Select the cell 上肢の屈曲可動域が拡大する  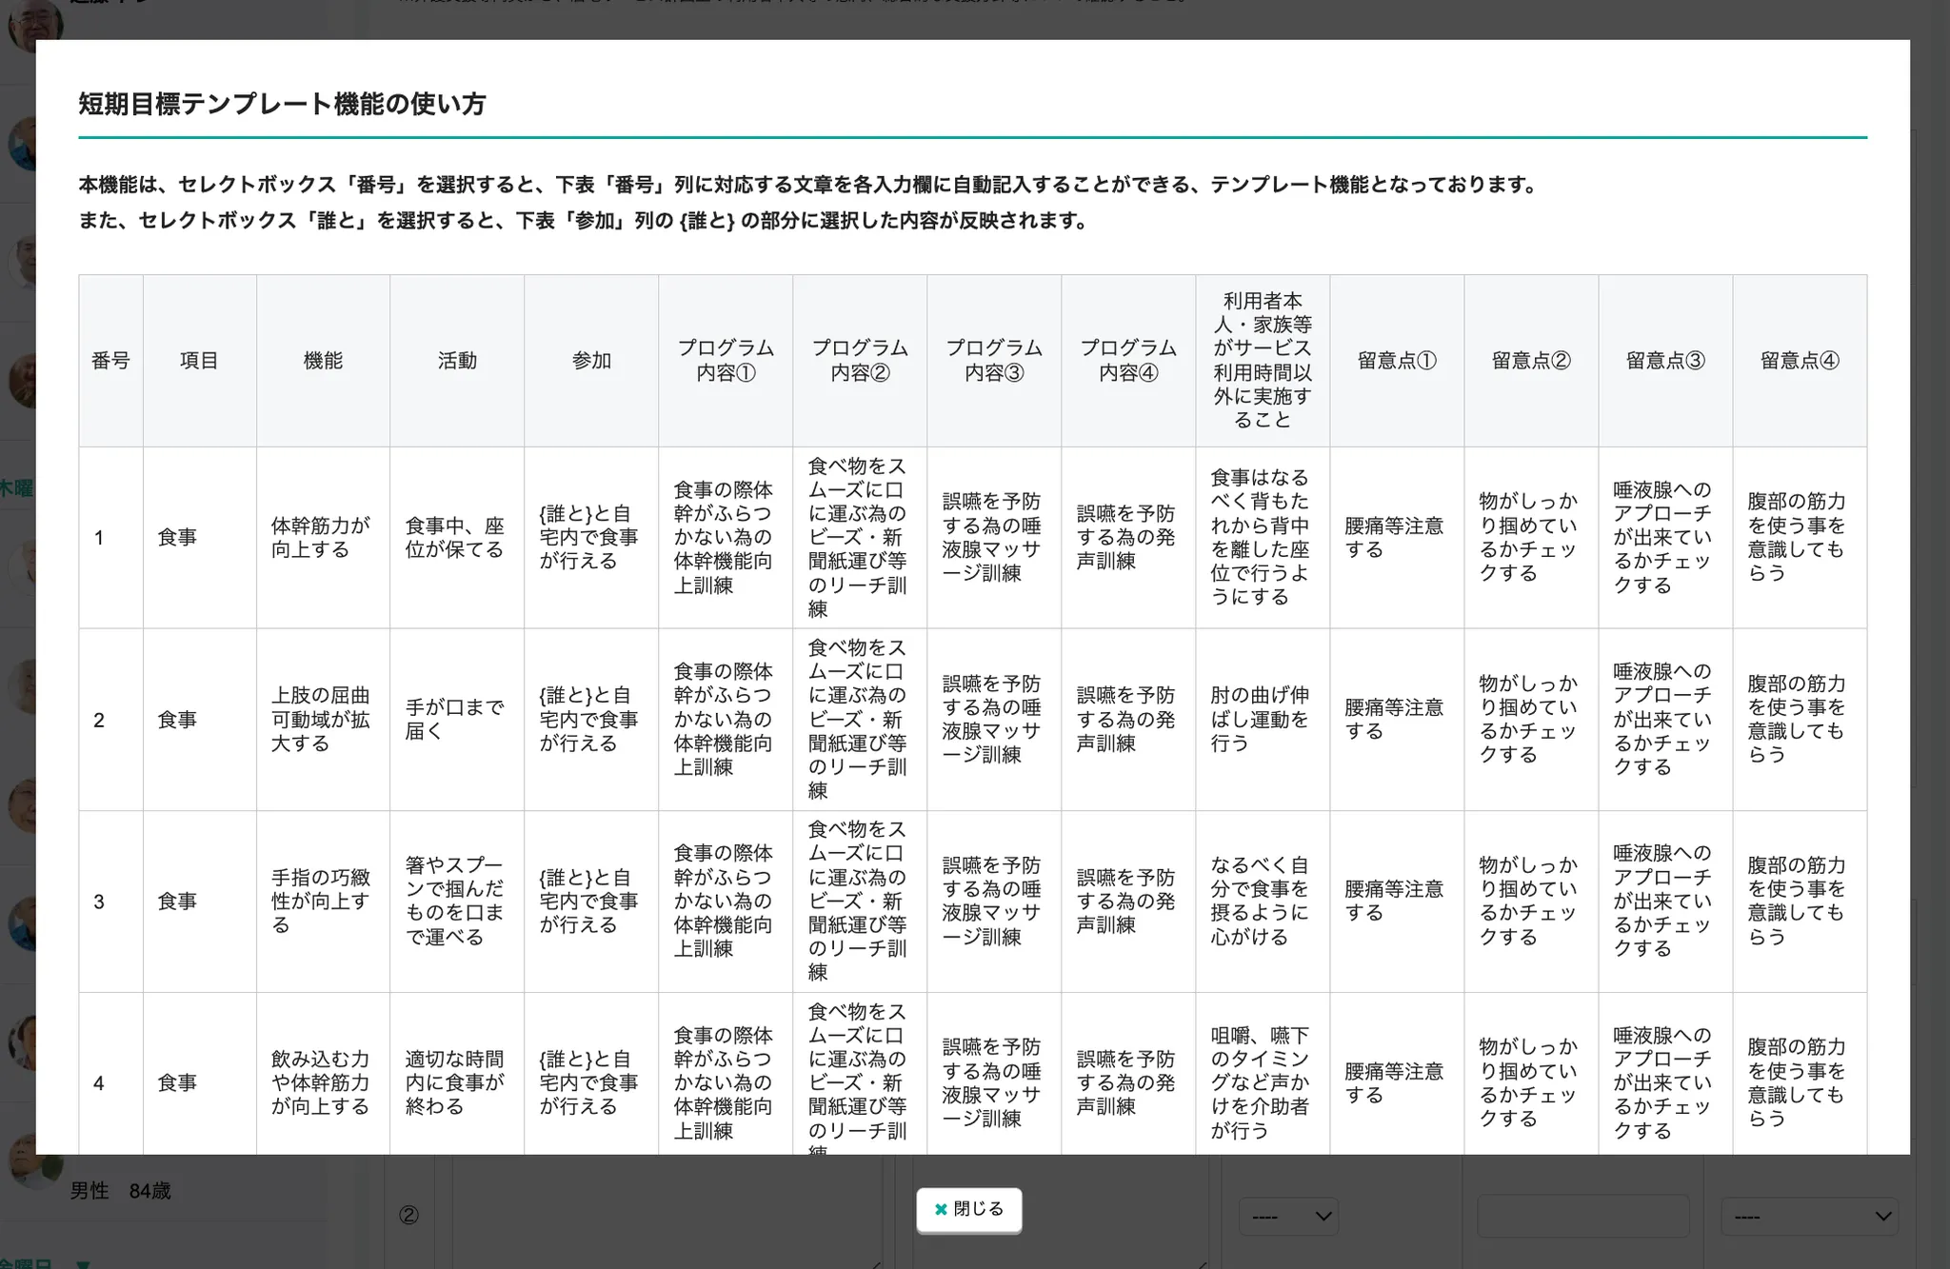[323, 720]
